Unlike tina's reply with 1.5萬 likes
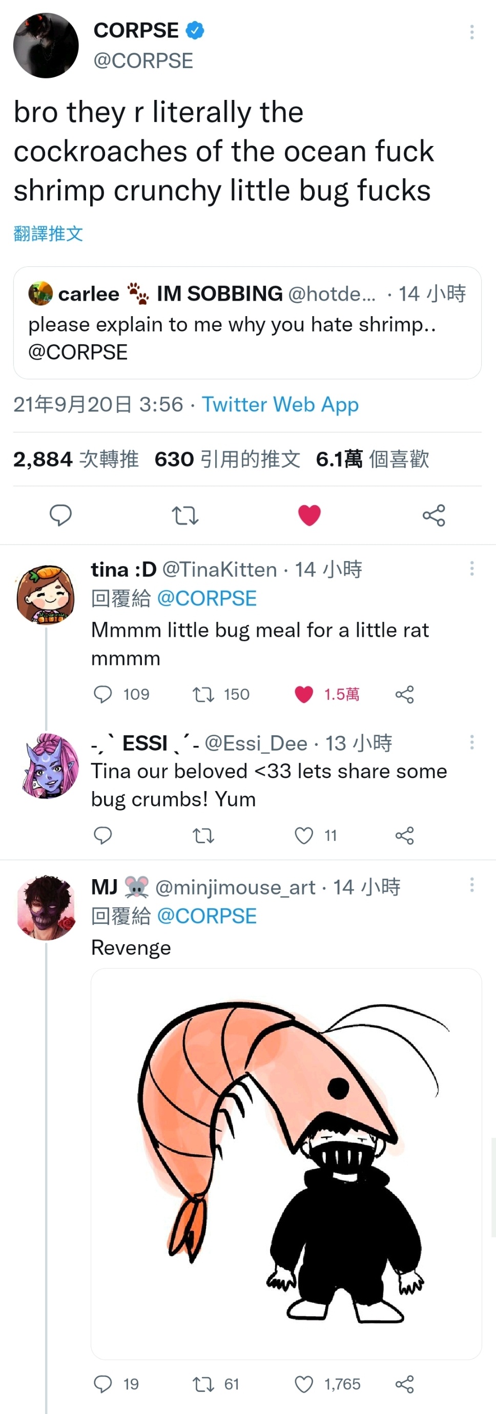Image resolution: width=496 pixels, height=1414 pixels. tap(327, 694)
